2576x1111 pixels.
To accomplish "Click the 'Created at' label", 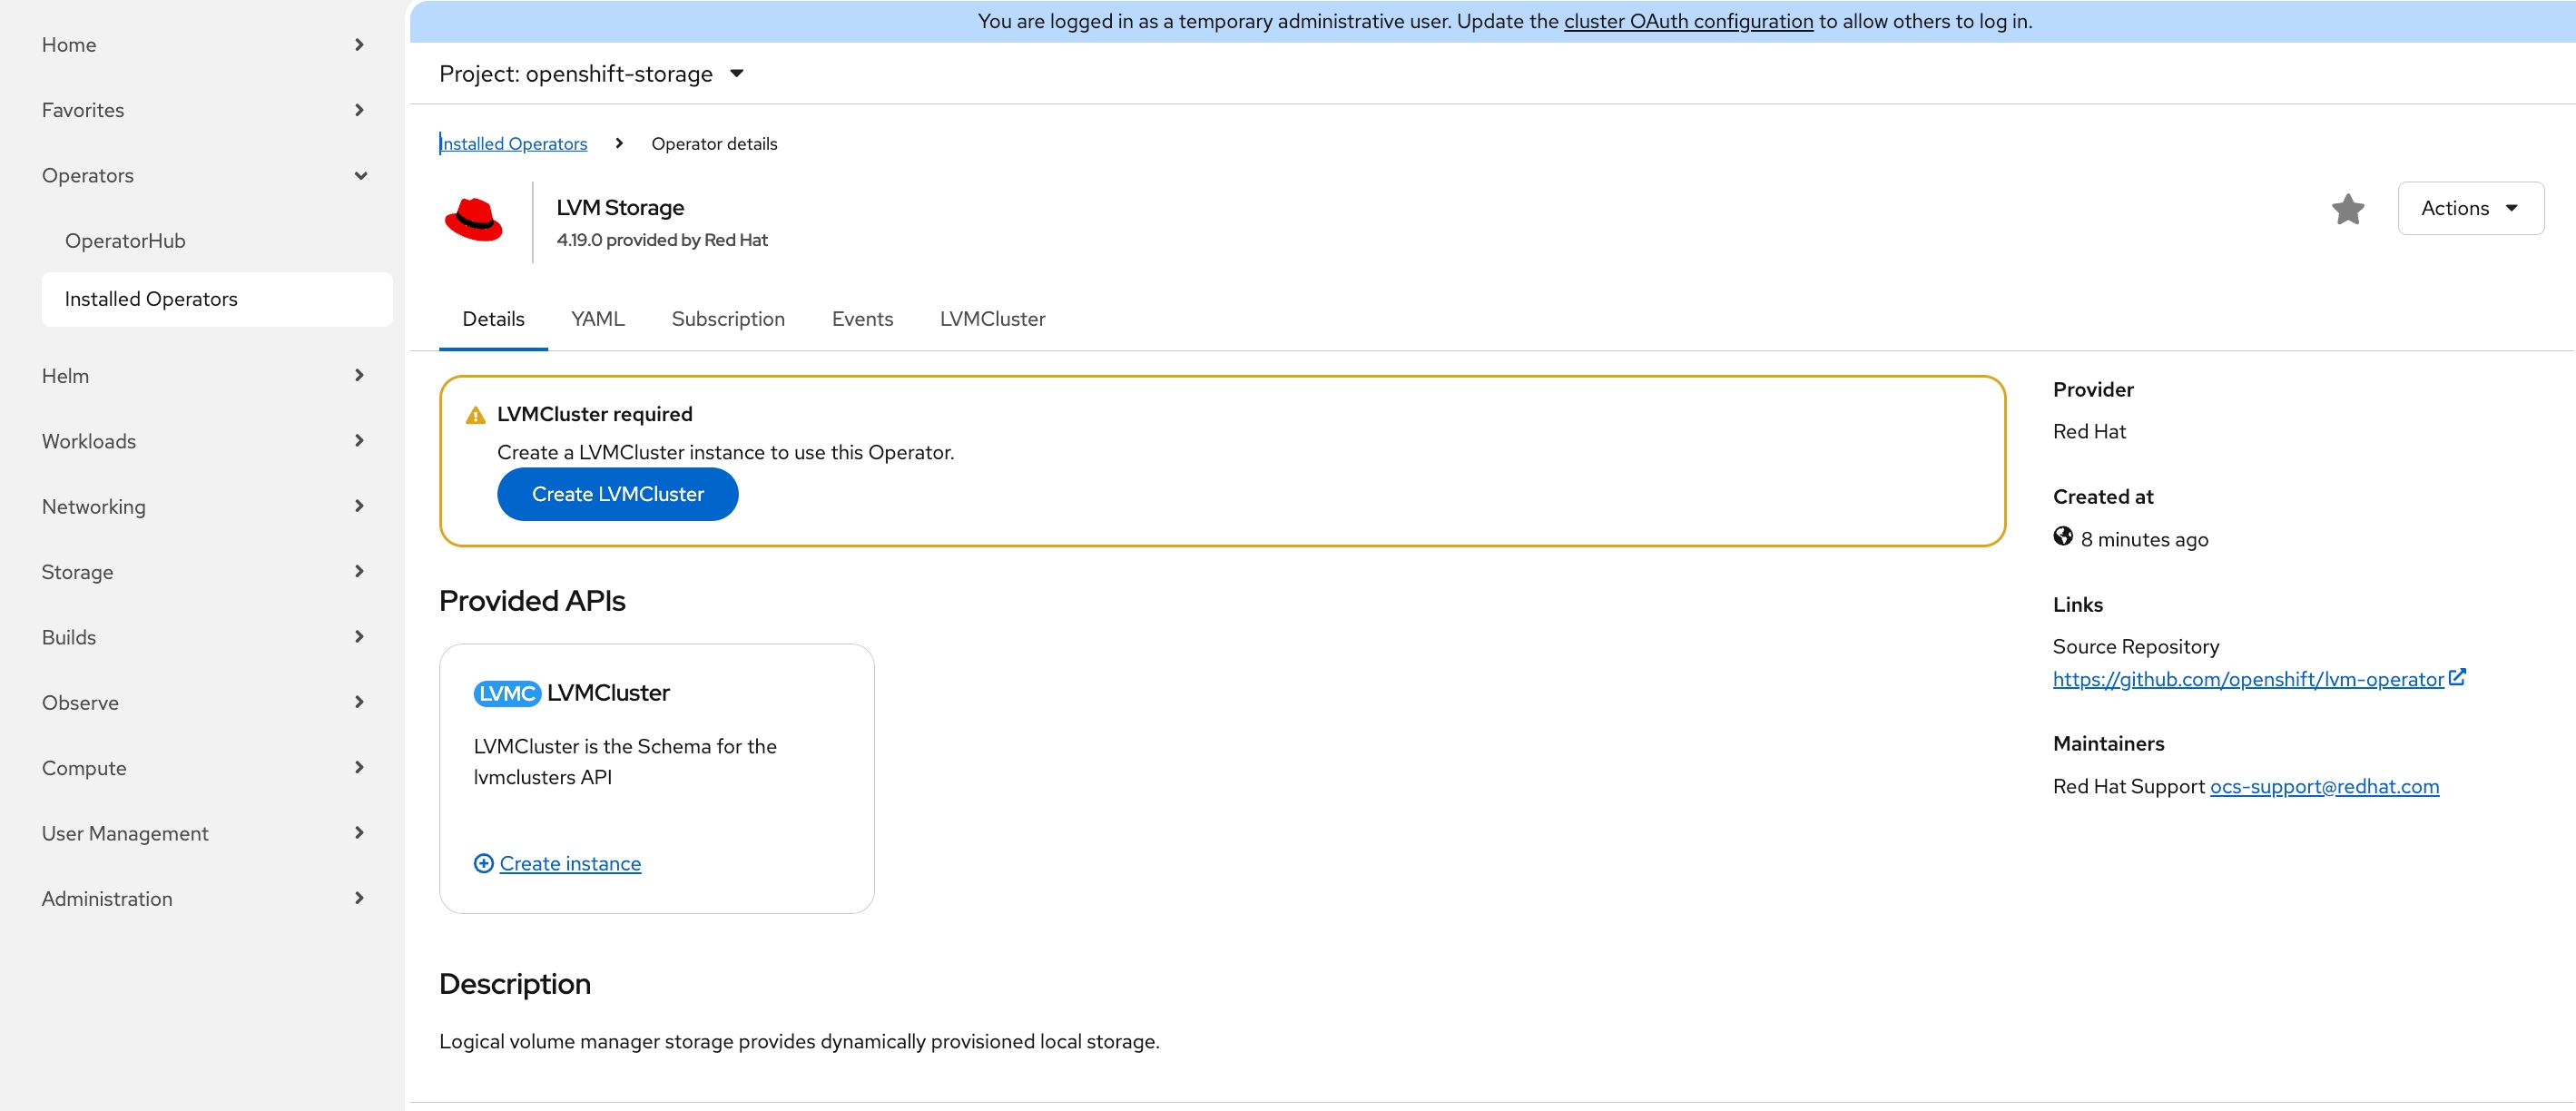I will 2102,497.
